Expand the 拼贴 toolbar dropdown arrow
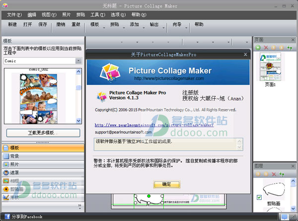The width and height of the screenshot is (298, 221). click(x=124, y=28)
